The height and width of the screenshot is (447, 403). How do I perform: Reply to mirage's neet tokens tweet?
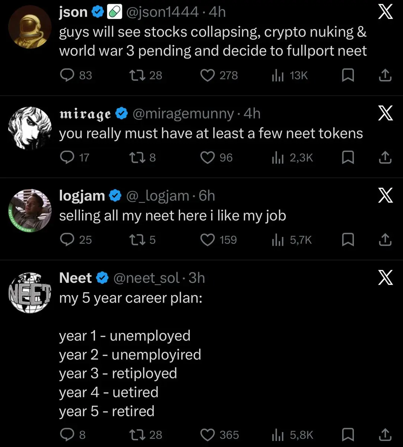tap(67, 158)
